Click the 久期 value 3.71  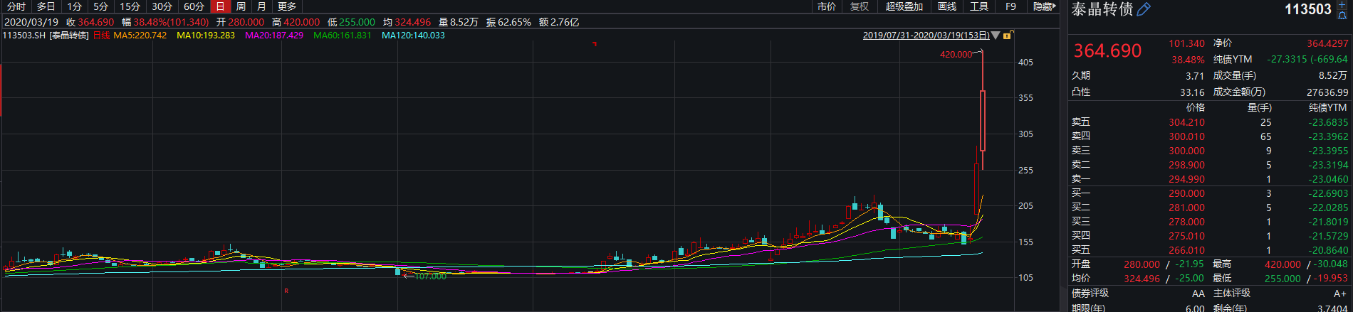(1195, 75)
